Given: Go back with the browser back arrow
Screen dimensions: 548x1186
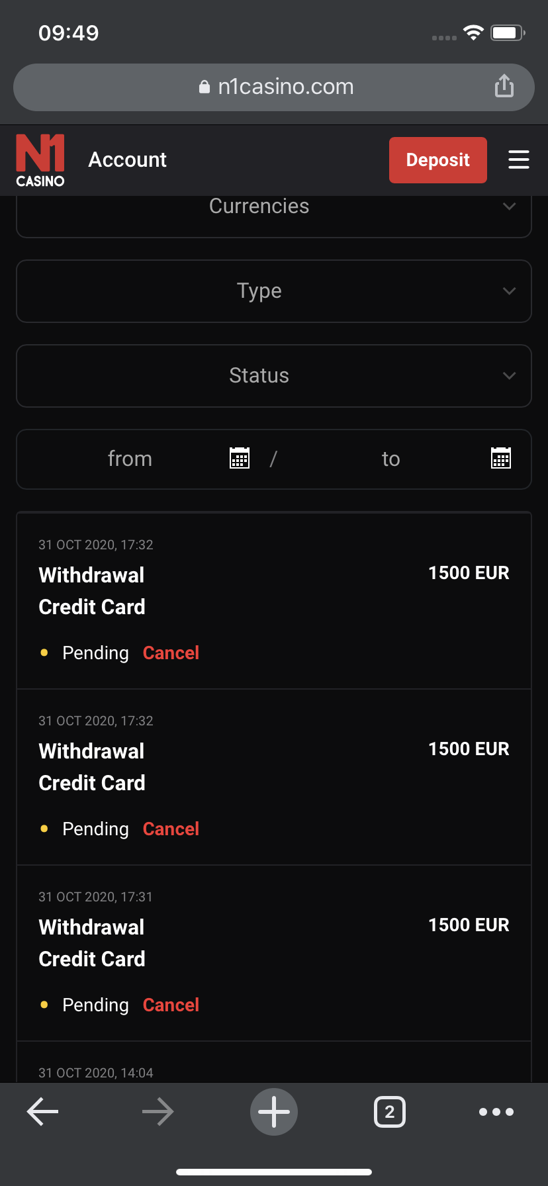Looking at the screenshot, I should point(43,1112).
